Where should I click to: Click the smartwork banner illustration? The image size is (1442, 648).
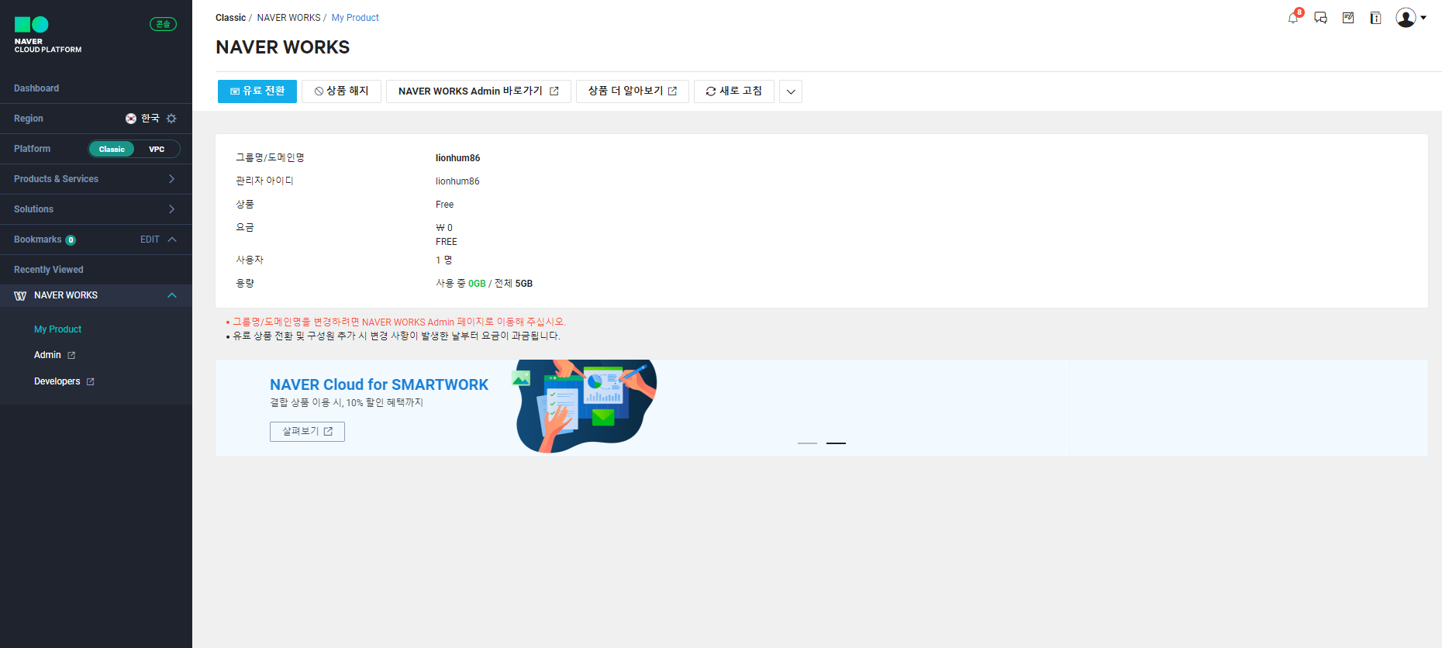585,406
